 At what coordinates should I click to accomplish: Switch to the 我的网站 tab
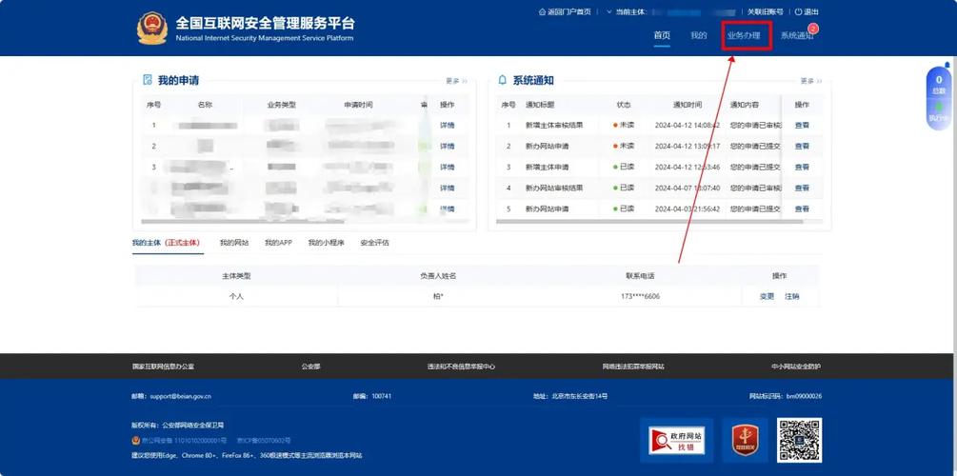click(x=234, y=242)
